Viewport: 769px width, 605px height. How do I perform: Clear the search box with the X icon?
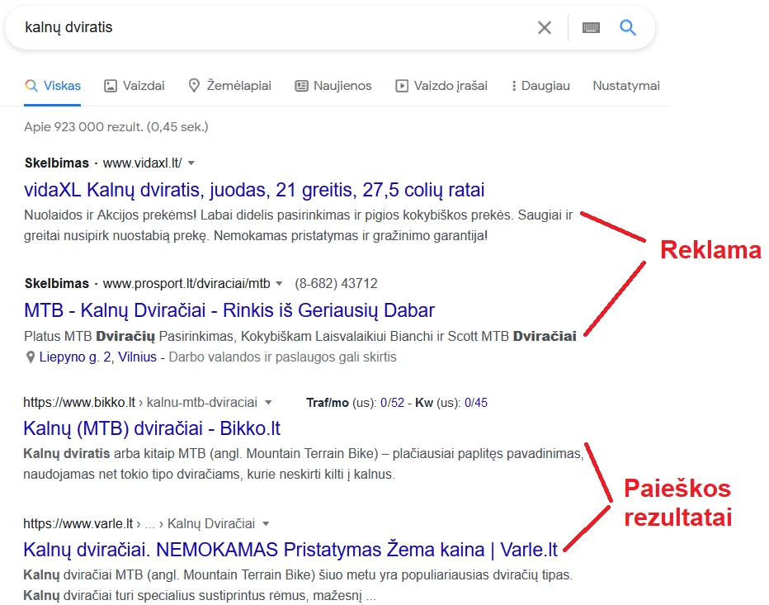[x=545, y=27]
